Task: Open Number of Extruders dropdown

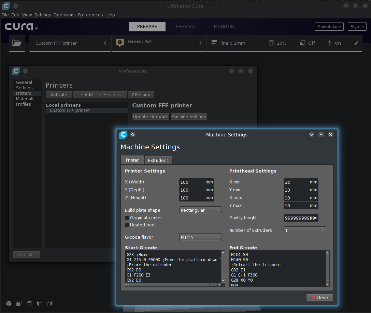Action: pyautogui.click(x=305, y=230)
